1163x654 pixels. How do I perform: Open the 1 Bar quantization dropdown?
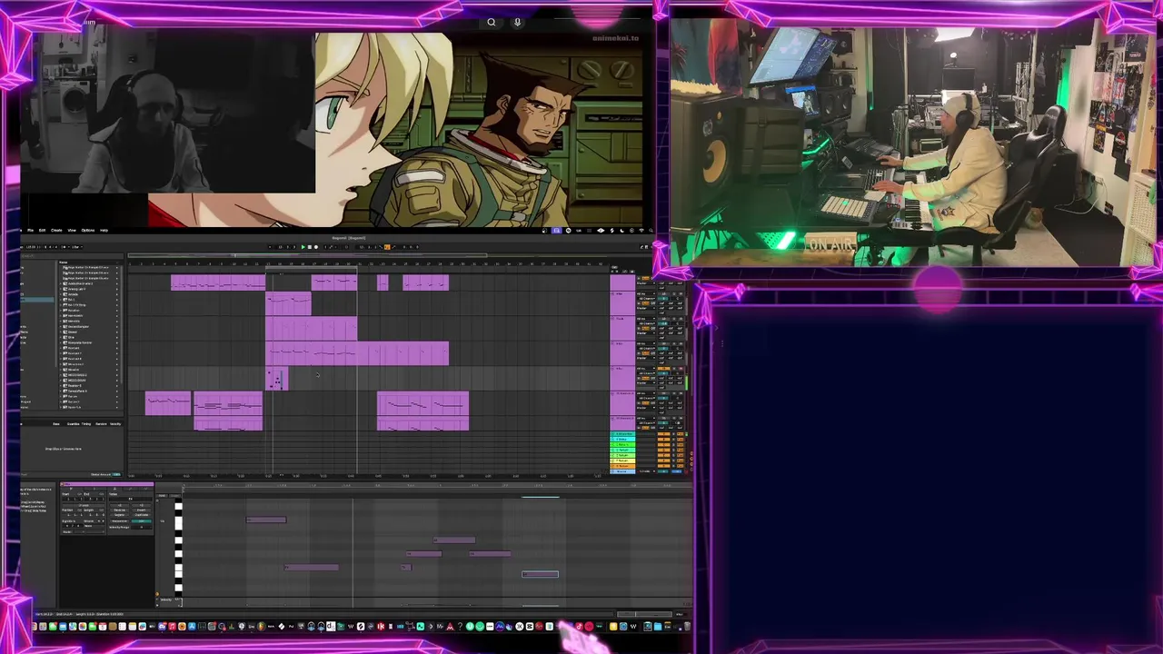pyautogui.click(x=77, y=247)
